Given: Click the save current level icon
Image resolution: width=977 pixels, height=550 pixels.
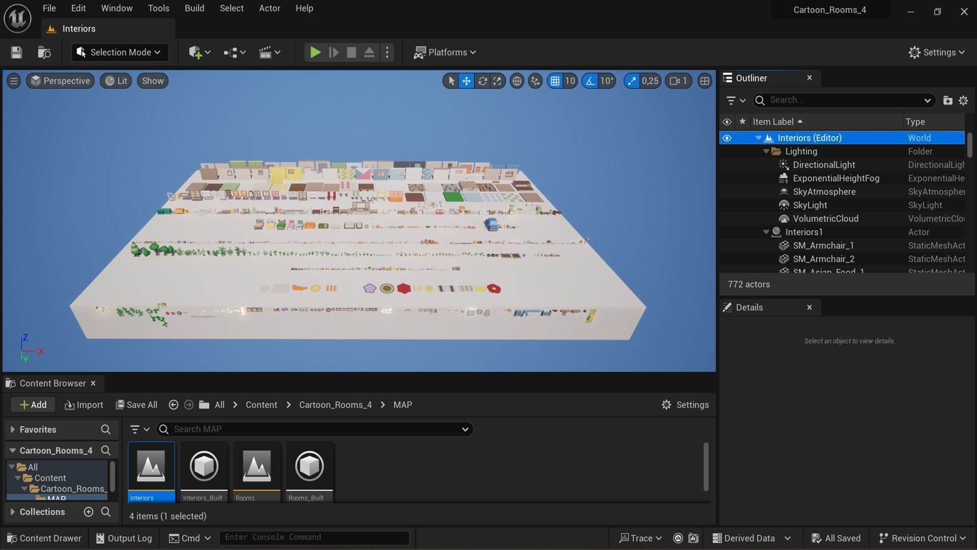Looking at the screenshot, I should click(x=16, y=52).
